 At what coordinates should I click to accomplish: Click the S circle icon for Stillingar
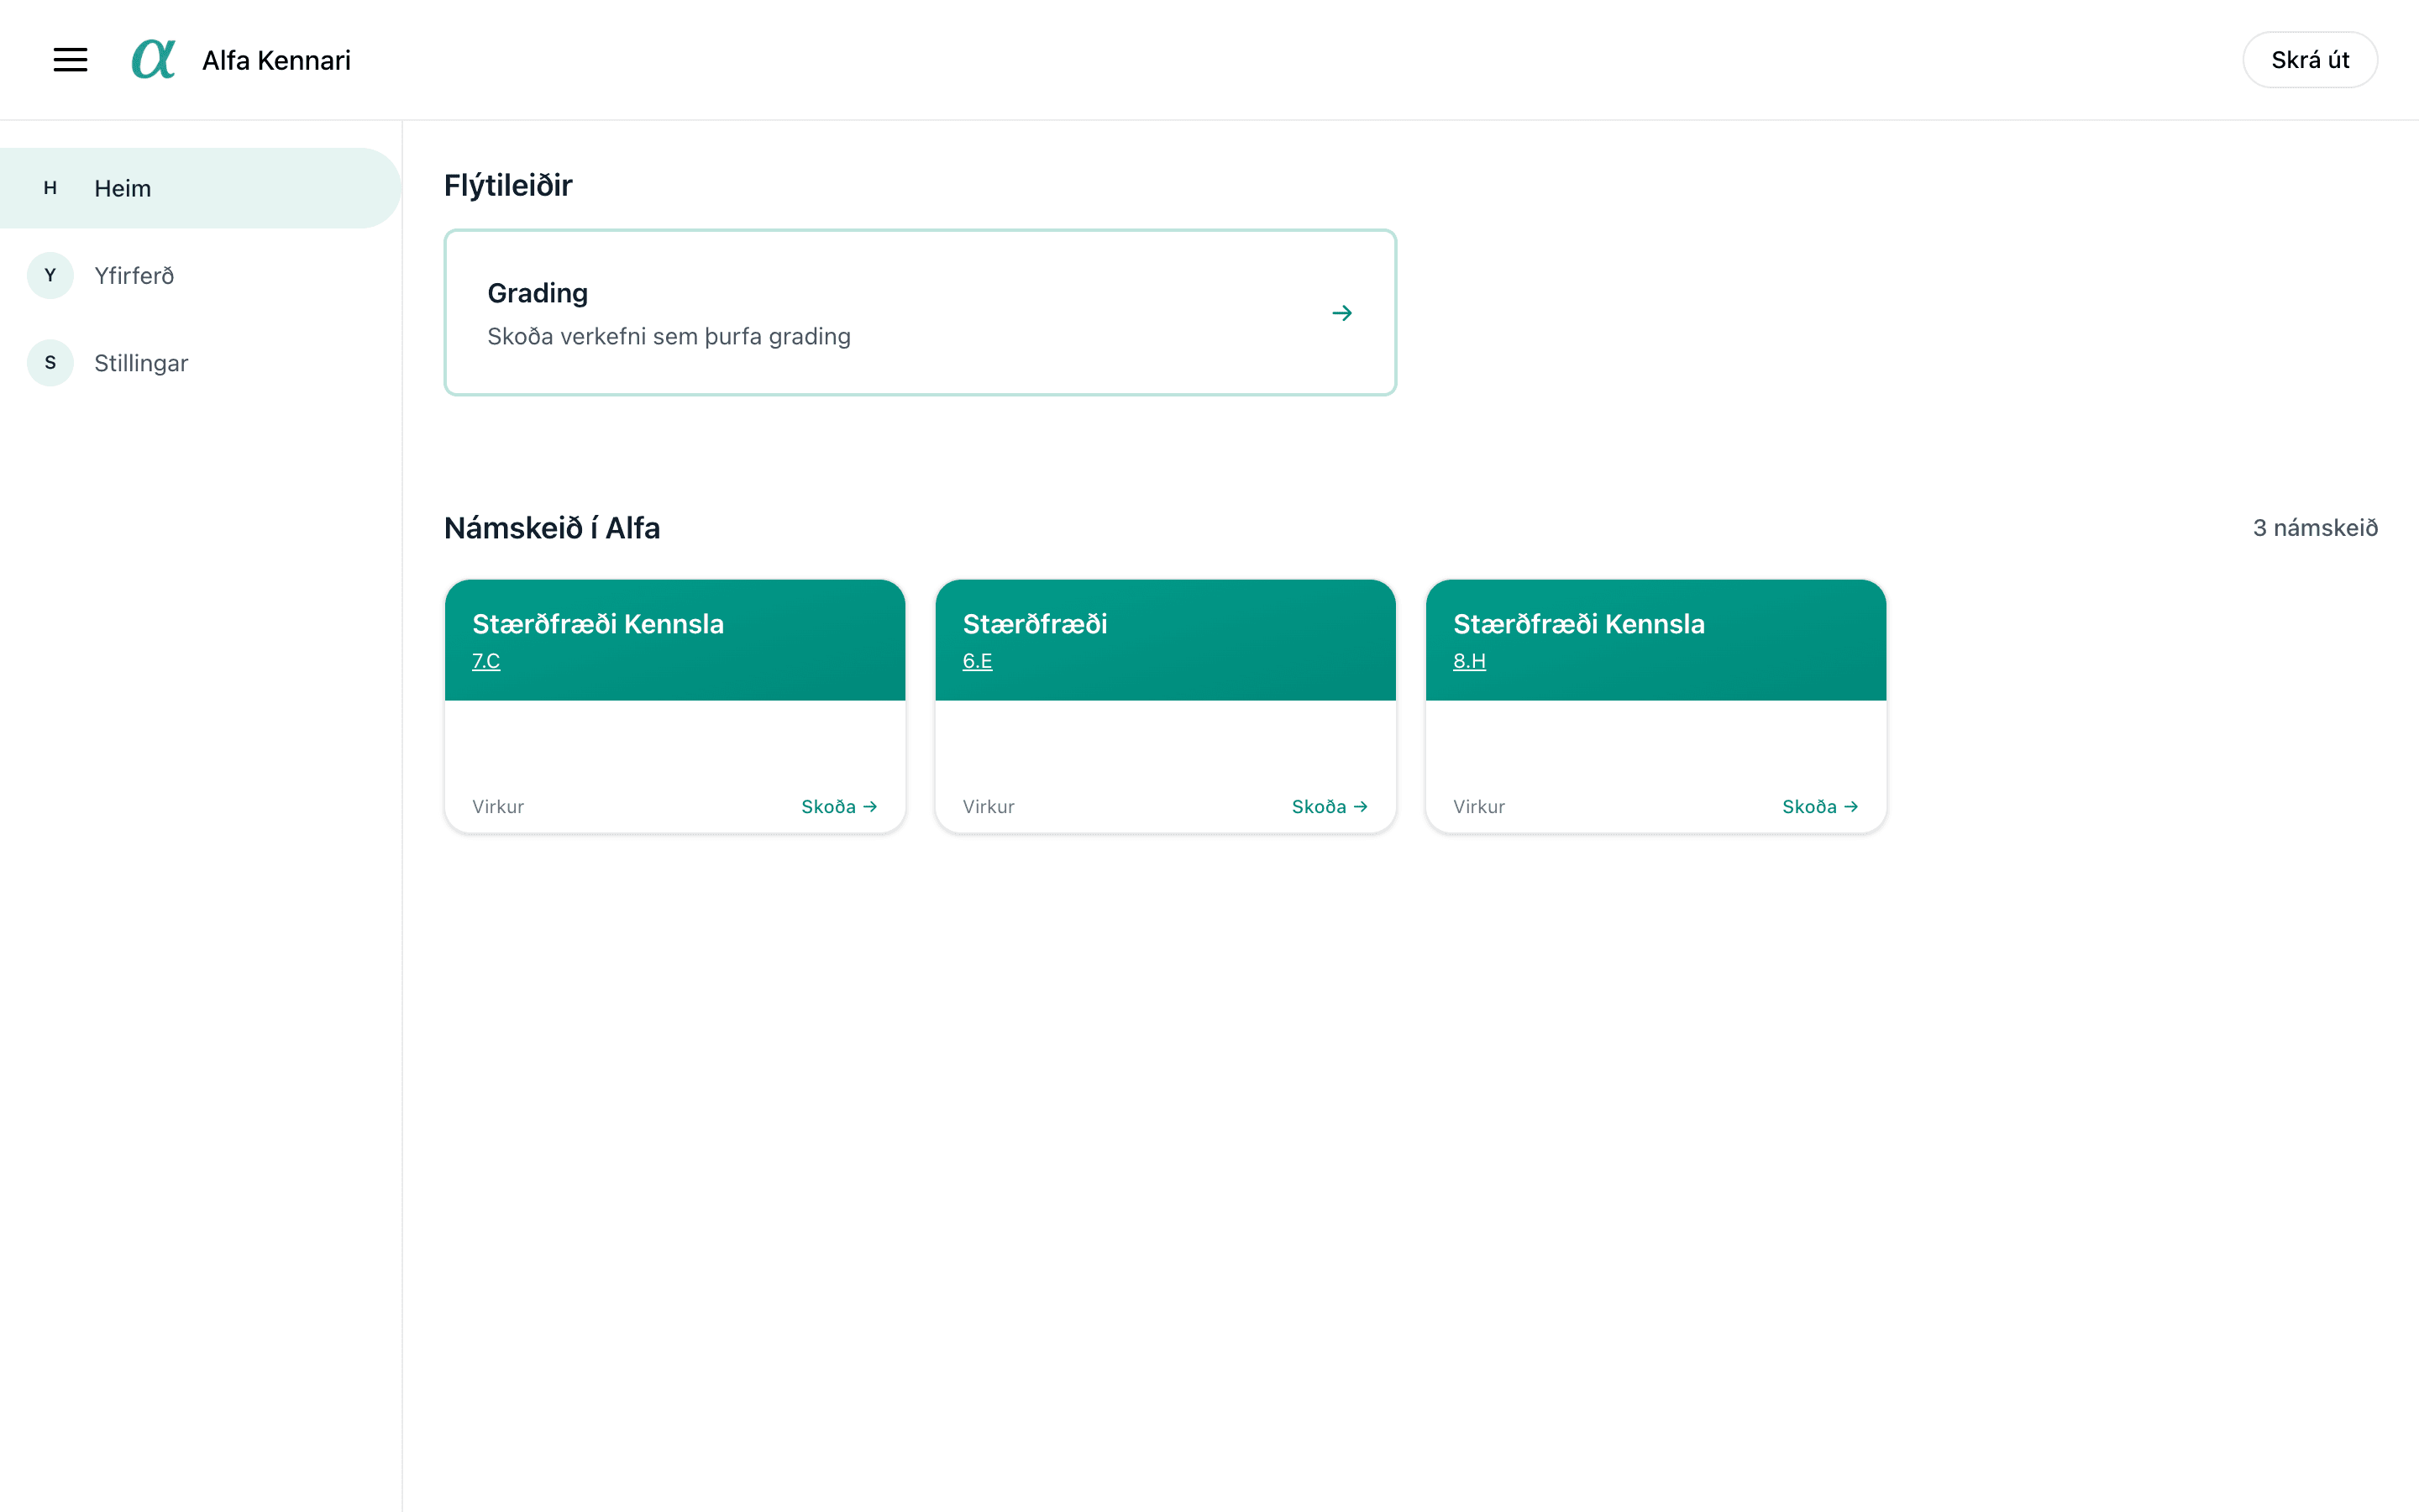pos(50,363)
